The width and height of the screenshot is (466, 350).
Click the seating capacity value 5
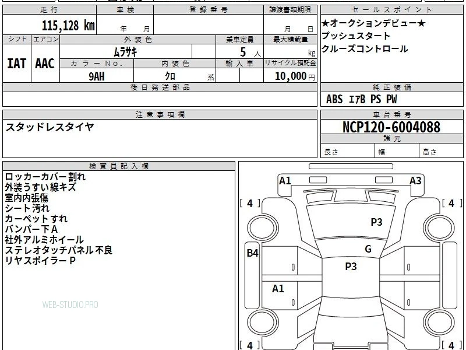pyautogui.click(x=243, y=52)
